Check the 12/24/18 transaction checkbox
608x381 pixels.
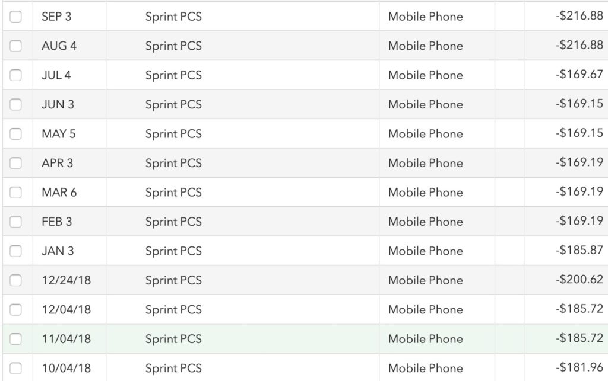[x=15, y=280]
